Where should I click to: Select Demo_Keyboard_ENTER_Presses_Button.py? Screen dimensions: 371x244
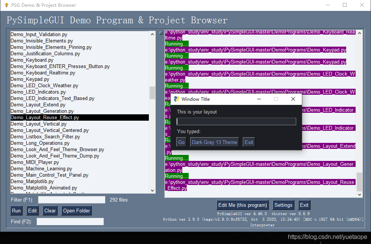(x=80, y=66)
